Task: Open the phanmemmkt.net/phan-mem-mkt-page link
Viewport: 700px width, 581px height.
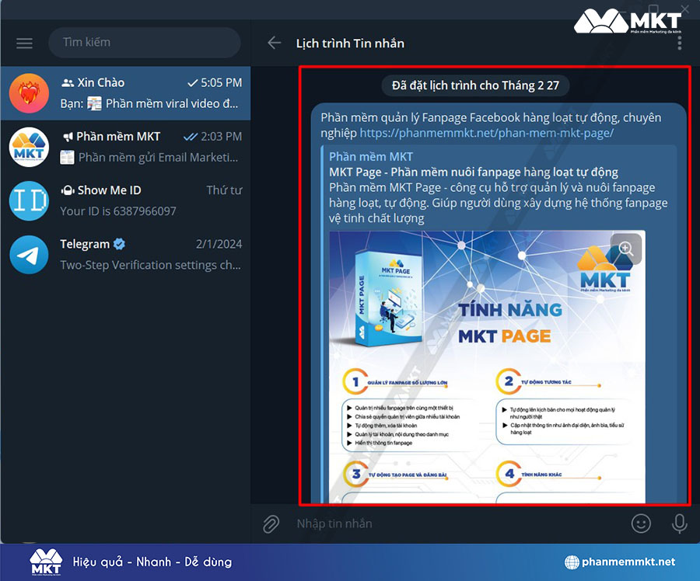Action: (x=487, y=133)
